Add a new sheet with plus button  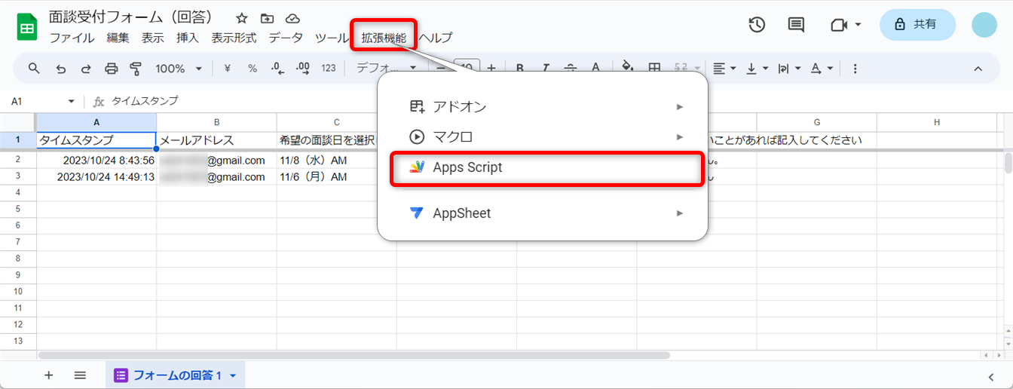(49, 375)
